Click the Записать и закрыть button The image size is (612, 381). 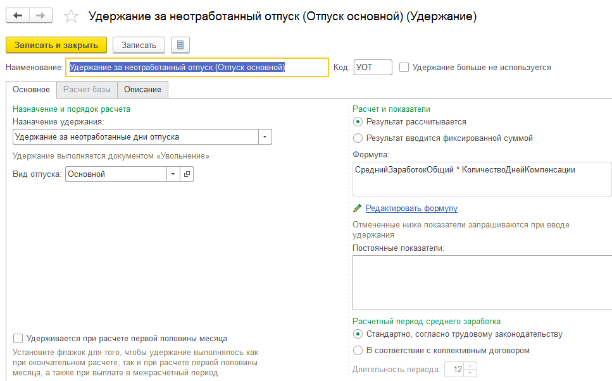point(56,45)
